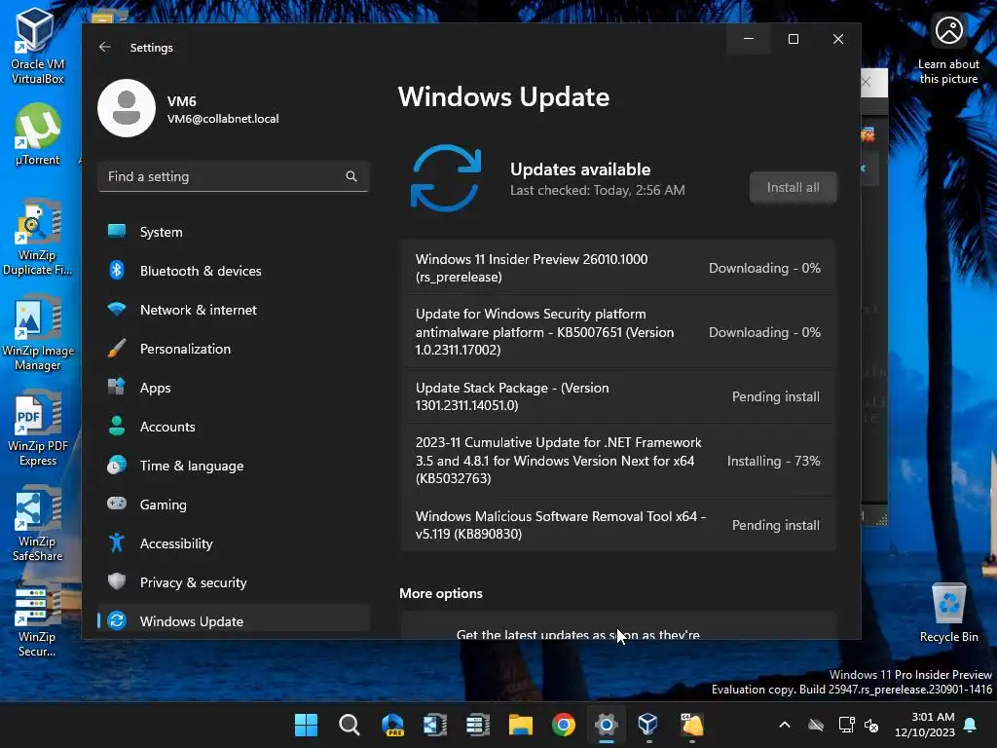Click the Bluetooth icon in the sidebar
The width and height of the screenshot is (997, 748).
[117, 271]
